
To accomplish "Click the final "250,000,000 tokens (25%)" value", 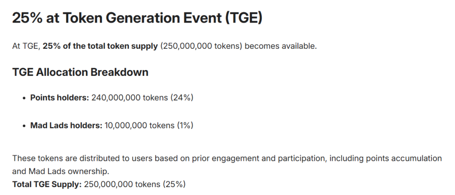I will (135, 183).
